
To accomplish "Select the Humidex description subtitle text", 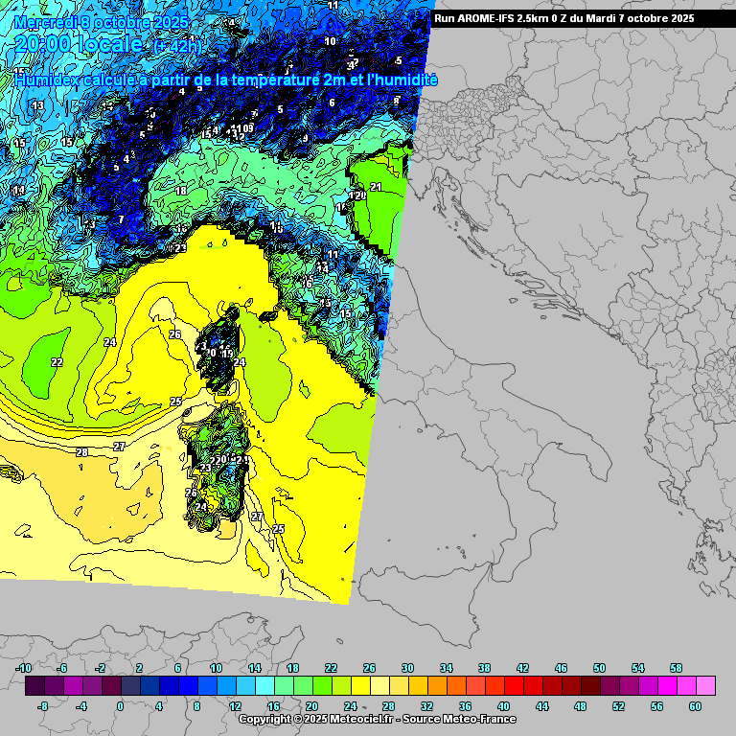I will click(225, 81).
